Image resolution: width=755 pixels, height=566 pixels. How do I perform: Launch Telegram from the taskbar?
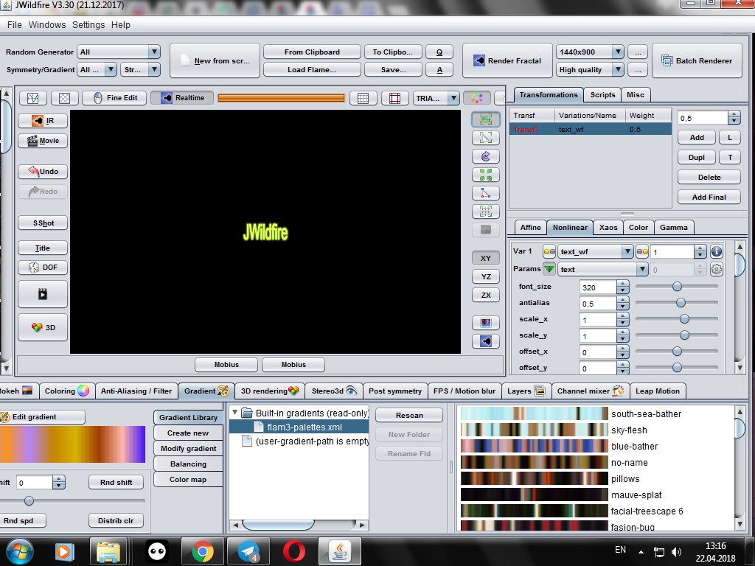[x=248, y=551]
